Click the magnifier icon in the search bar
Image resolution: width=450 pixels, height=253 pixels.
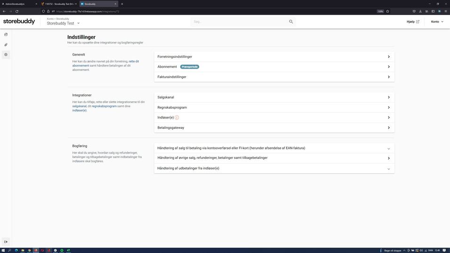coord(291,22)
